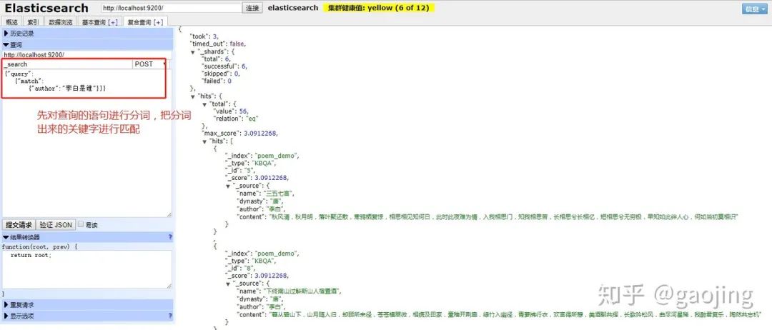772x330 pixels.
Task: Focus the _search path input field
Action: click(x=67, y=64)
